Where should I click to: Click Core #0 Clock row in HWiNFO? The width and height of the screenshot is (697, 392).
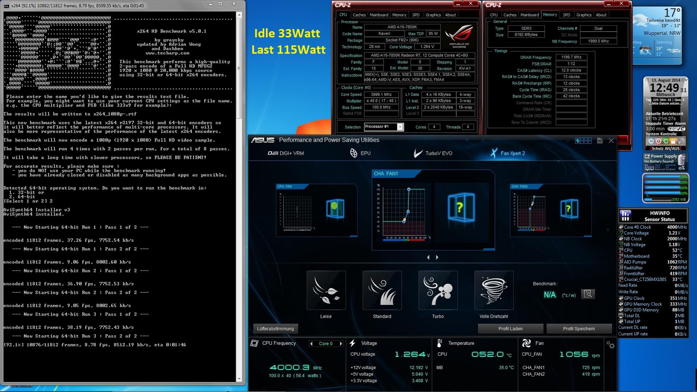click(652, 227)
